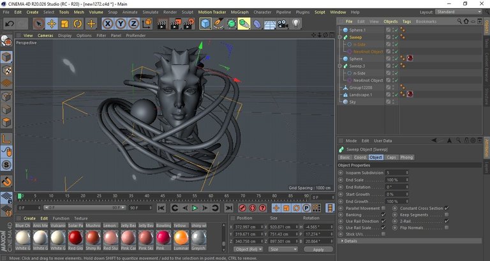The height and width of the screenshot is (261, 490).
Task: Click Record Active Objects button
Action: click(x=242, y=208)
